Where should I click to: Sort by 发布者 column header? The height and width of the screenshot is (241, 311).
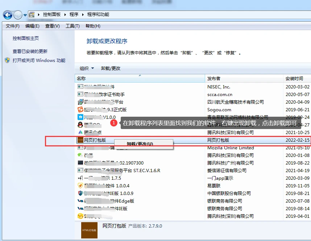(x=244, y=79)
